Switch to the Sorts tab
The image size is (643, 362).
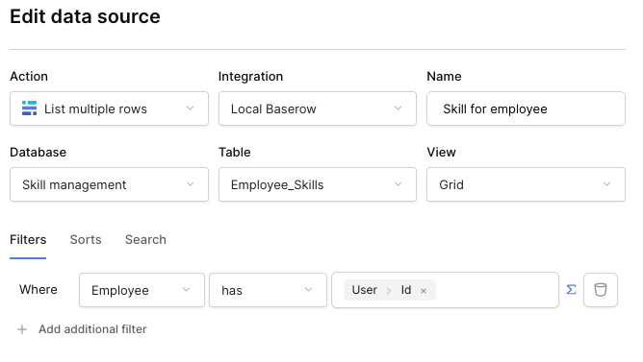point(86,240)
